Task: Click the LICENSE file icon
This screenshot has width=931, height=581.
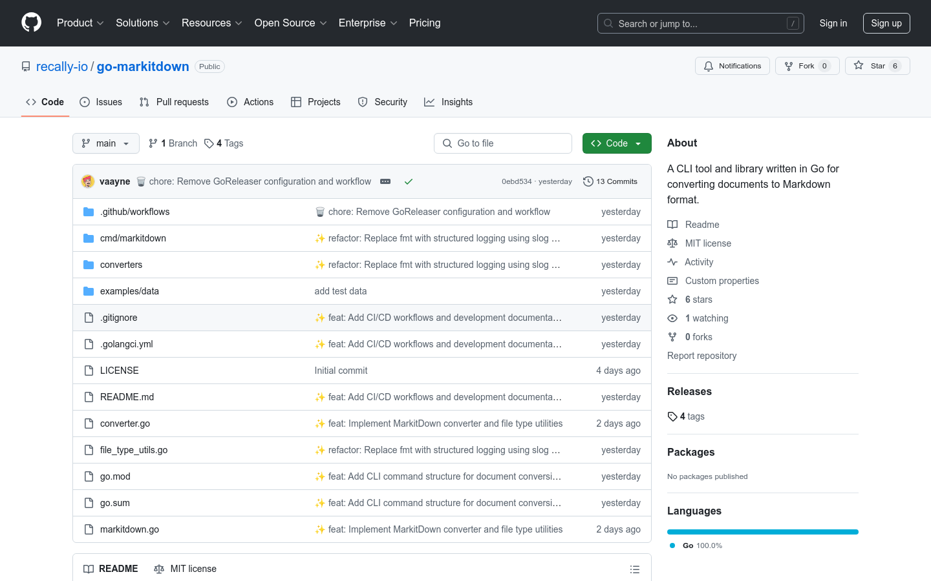Action: (89, 371)
